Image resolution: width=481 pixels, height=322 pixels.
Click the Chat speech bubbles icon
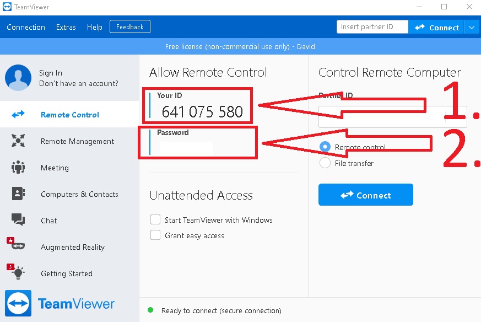coord(18,220)
